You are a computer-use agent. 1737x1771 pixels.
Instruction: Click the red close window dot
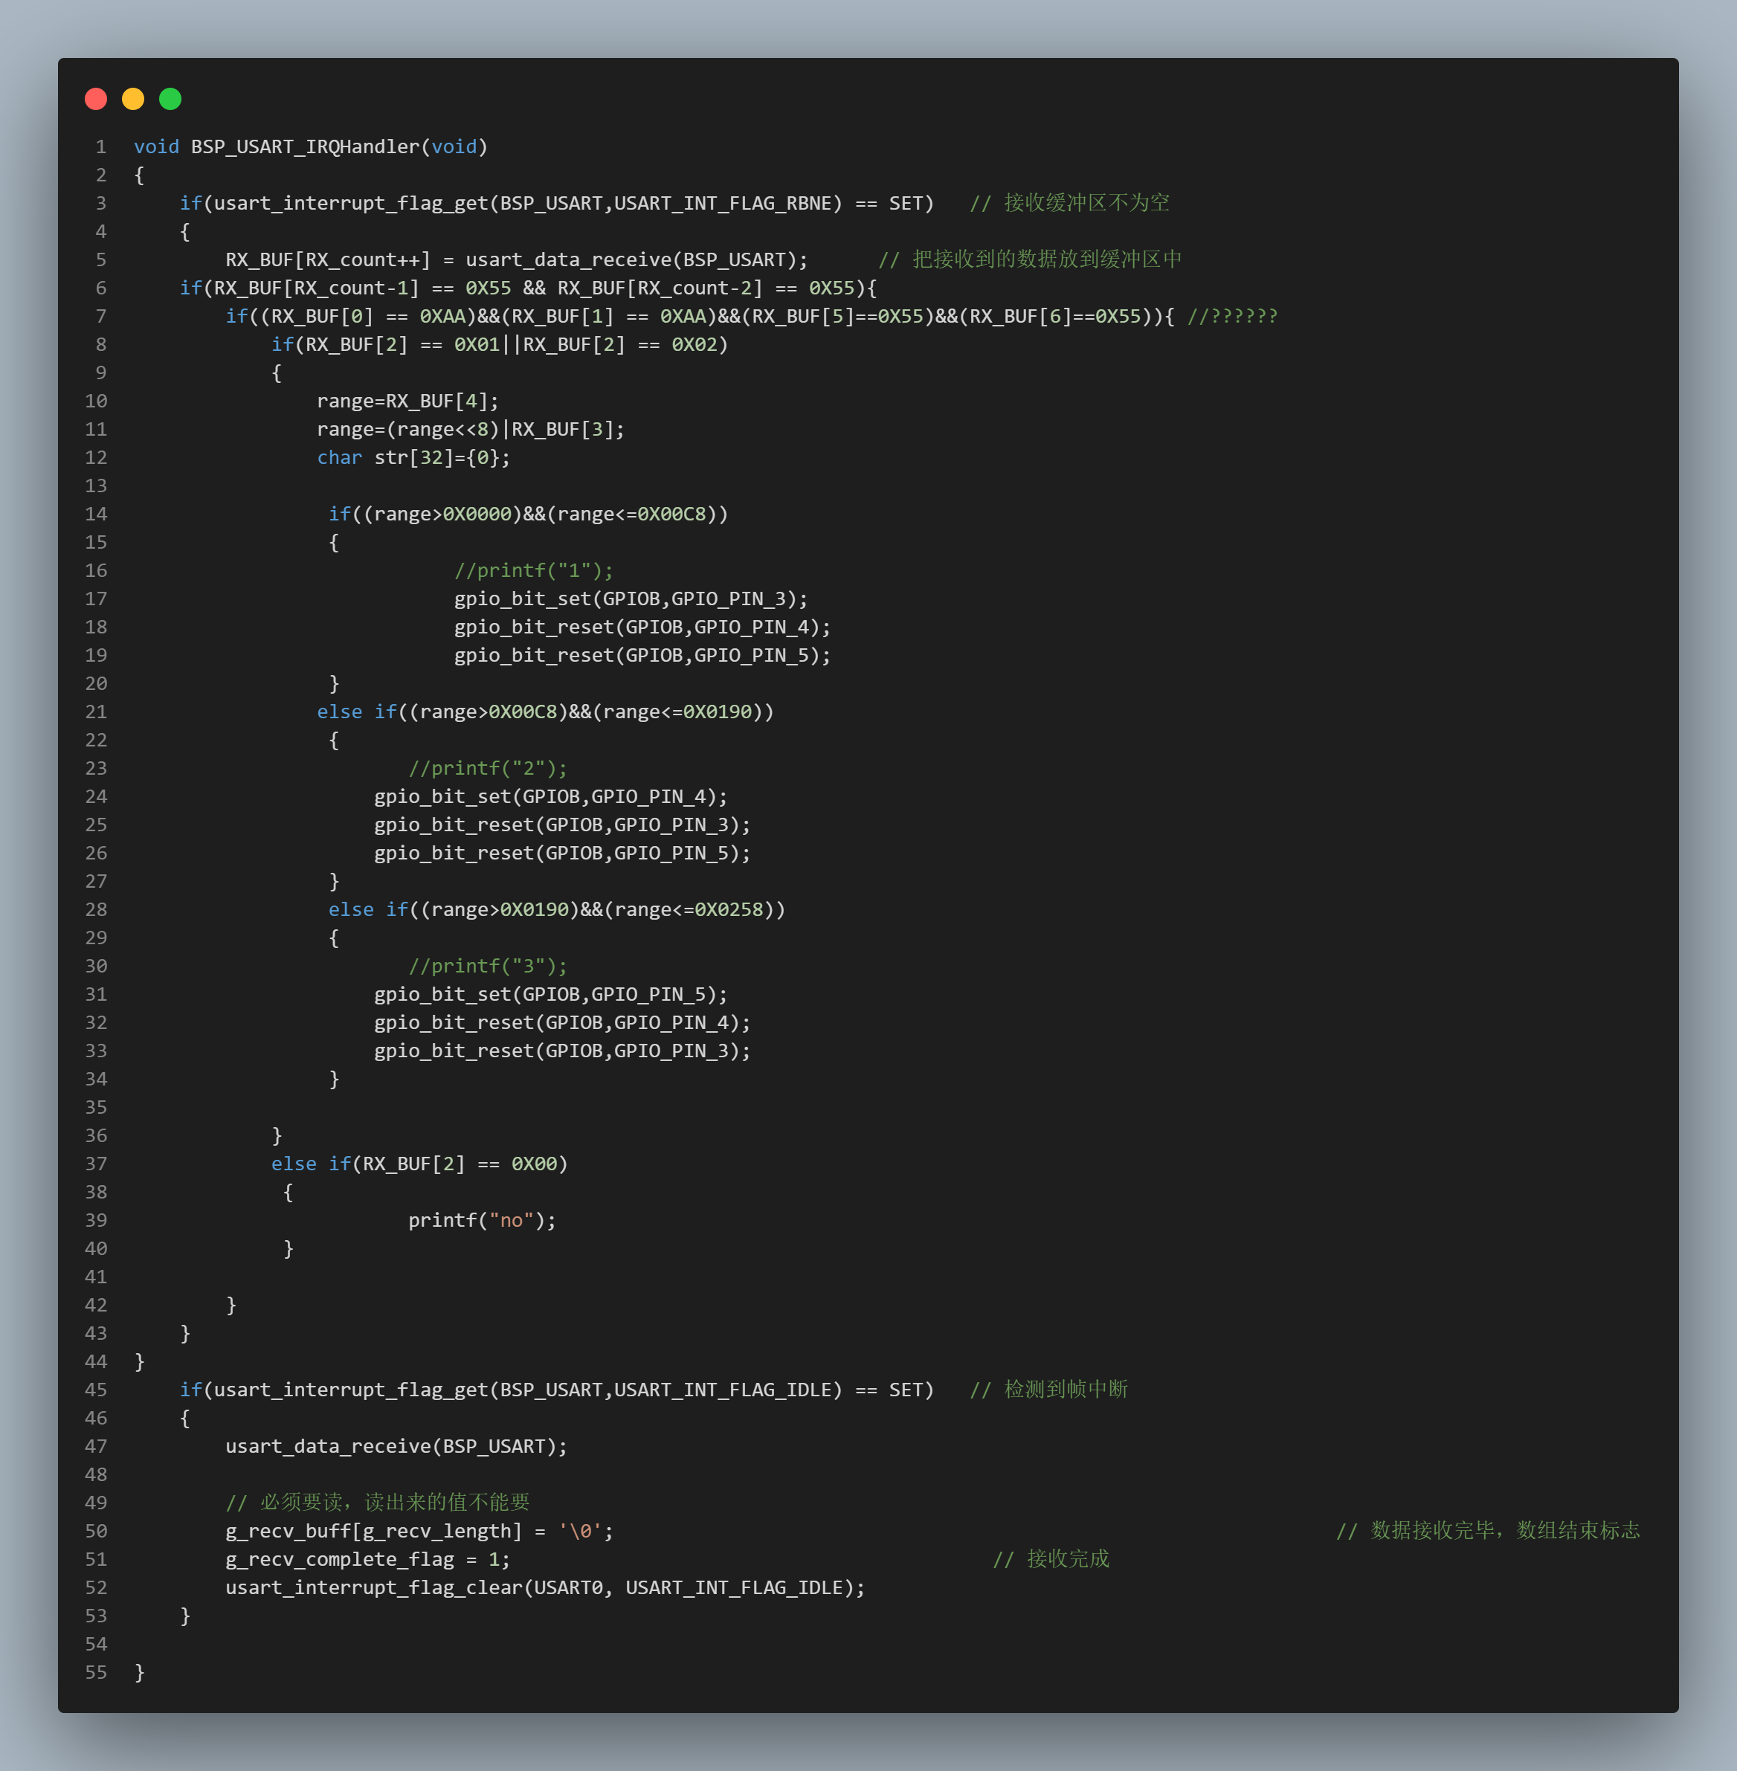coord(96,98)
